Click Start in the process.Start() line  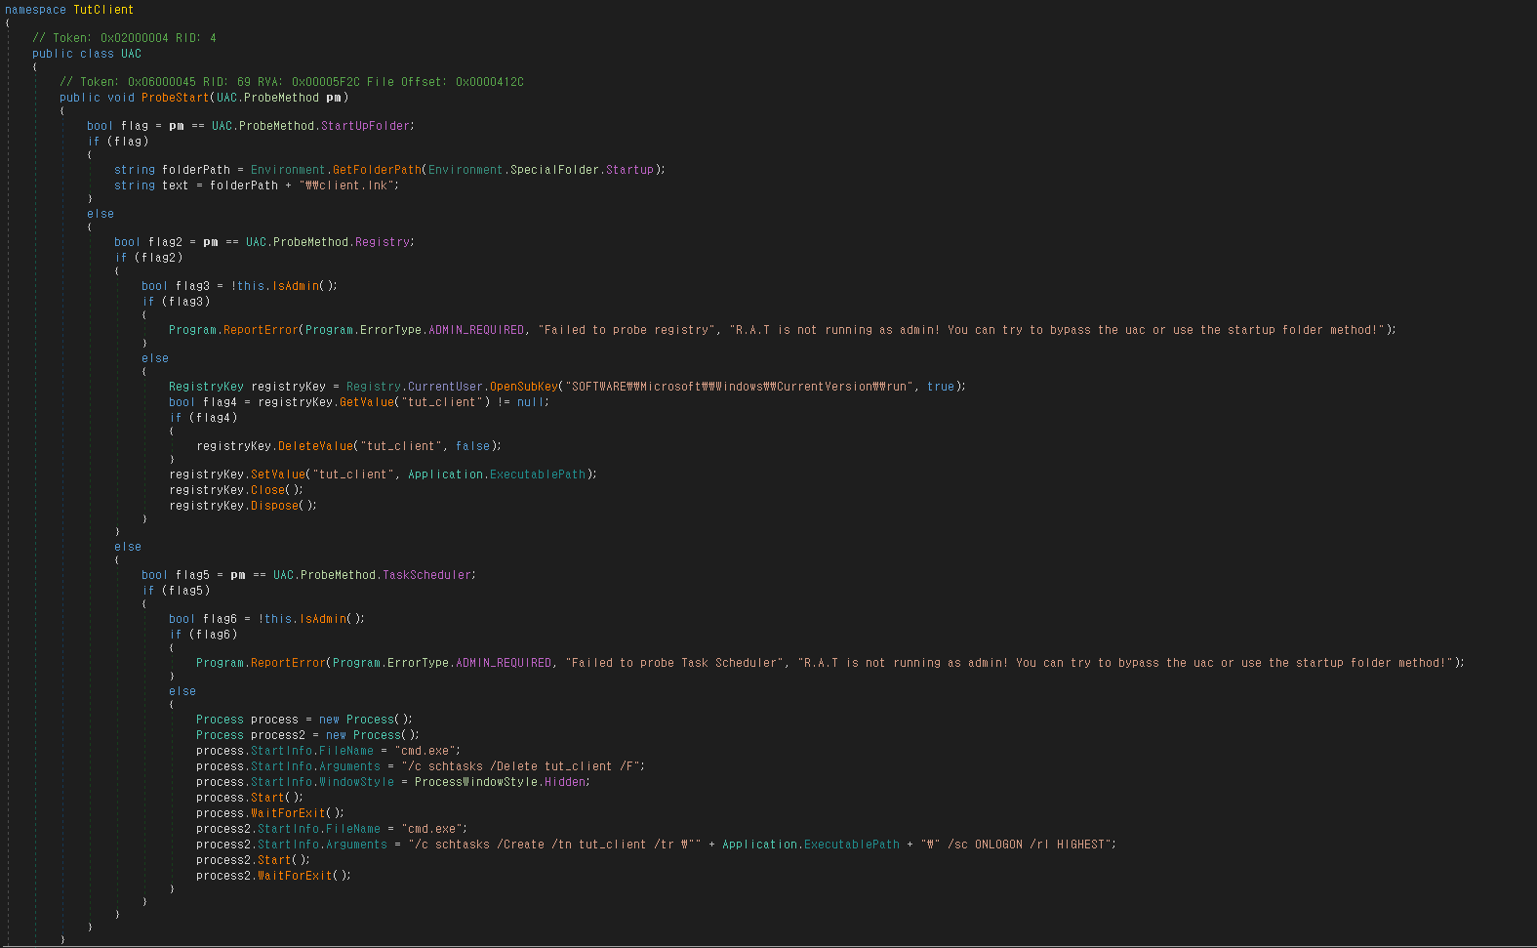click(x=267, y=798)
